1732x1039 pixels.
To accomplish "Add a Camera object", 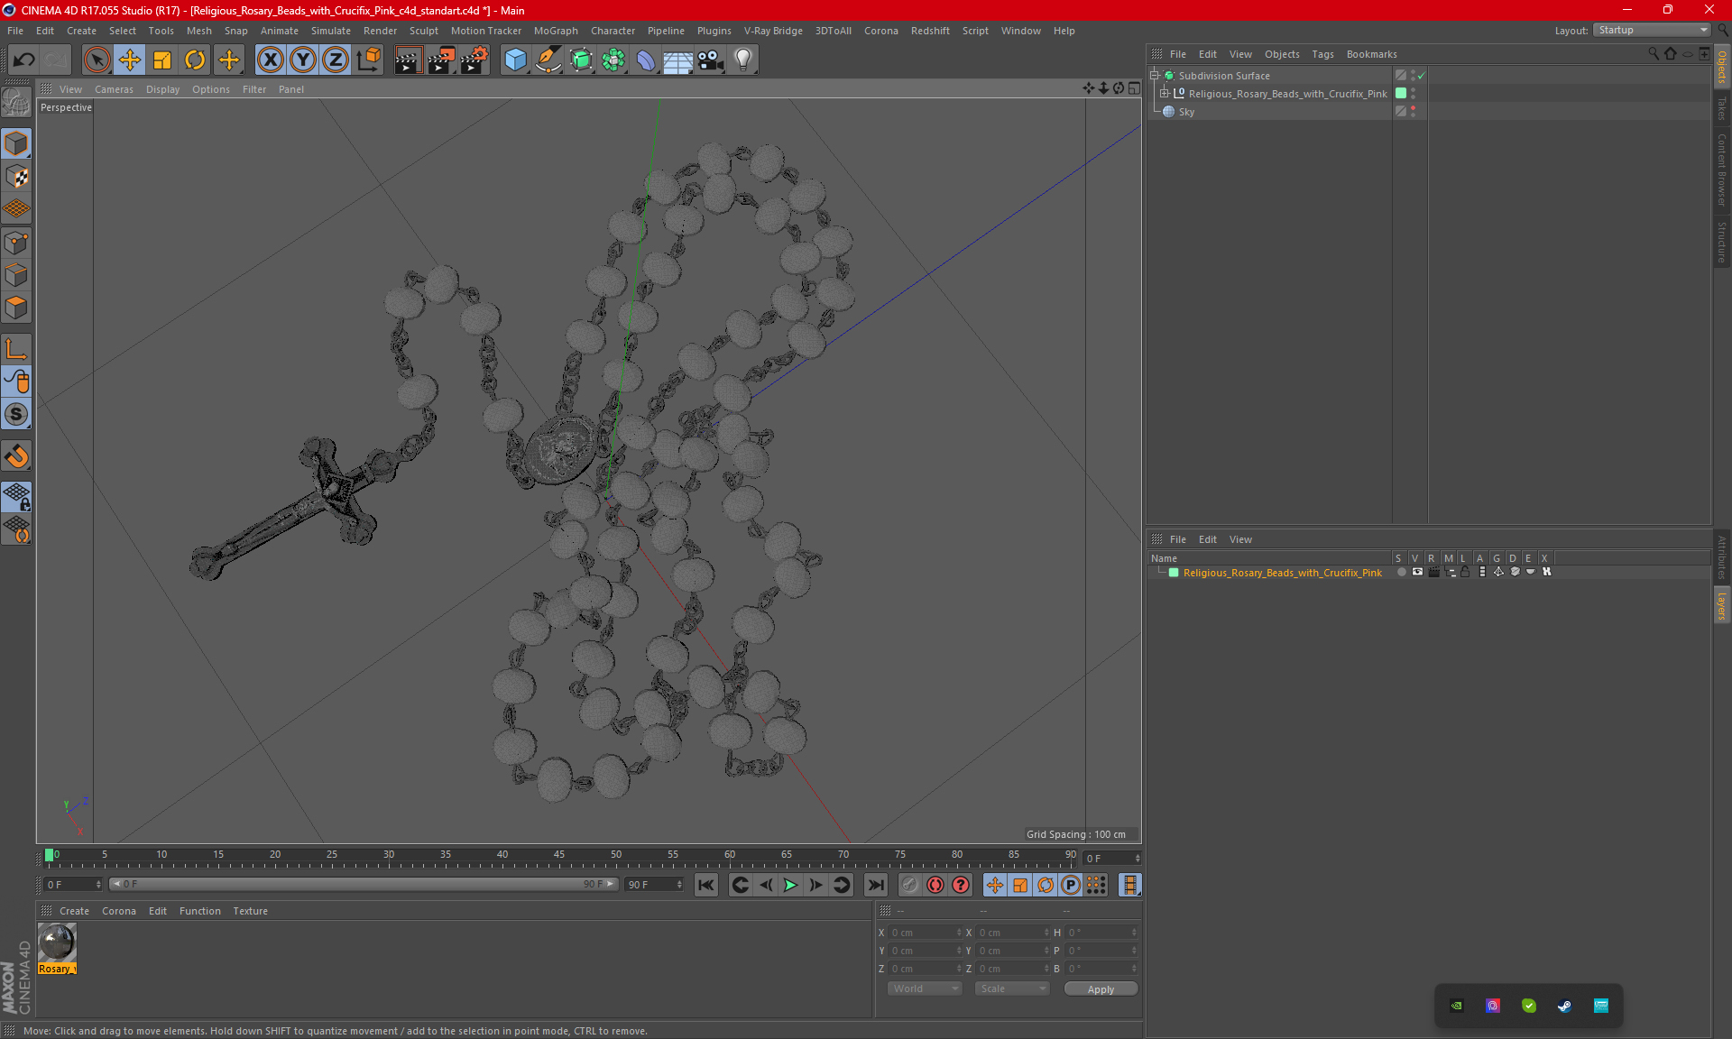I will tap(711, 60).
